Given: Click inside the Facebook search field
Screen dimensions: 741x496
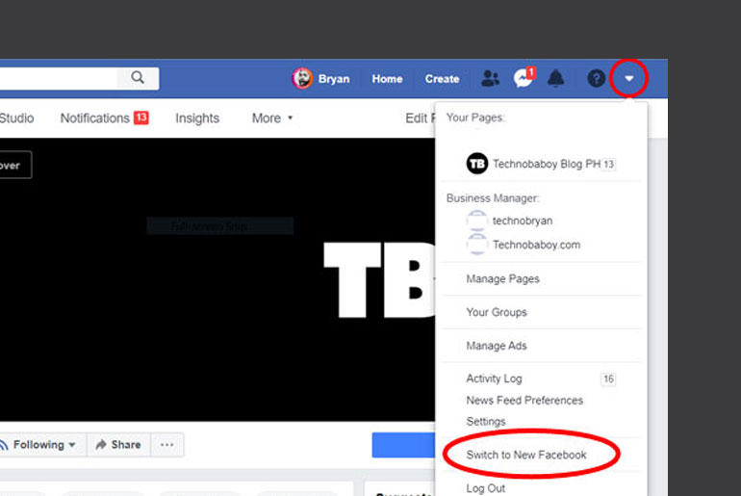Looking at the screenshot, I should (59, 78).
